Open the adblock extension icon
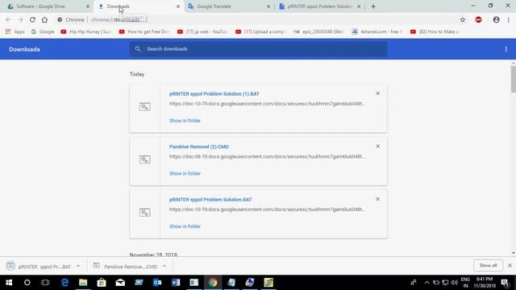This screenshot has height=290, width=516. click(x=478, y=19)
